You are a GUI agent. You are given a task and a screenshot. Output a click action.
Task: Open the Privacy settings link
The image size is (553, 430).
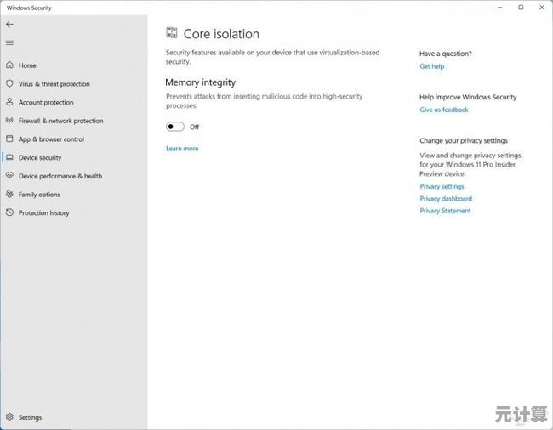point(442,186)
